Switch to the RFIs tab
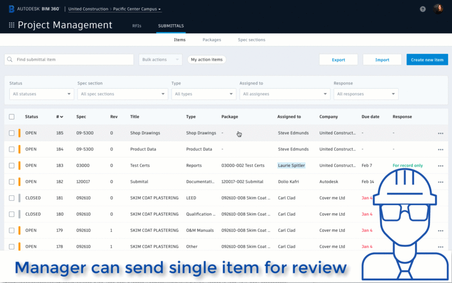This screenshot has width=452, height=283. pos(137,26)
